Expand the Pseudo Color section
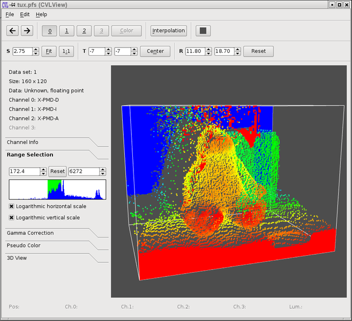This screenshot has width=352, height=321. (x=24, y=246)
